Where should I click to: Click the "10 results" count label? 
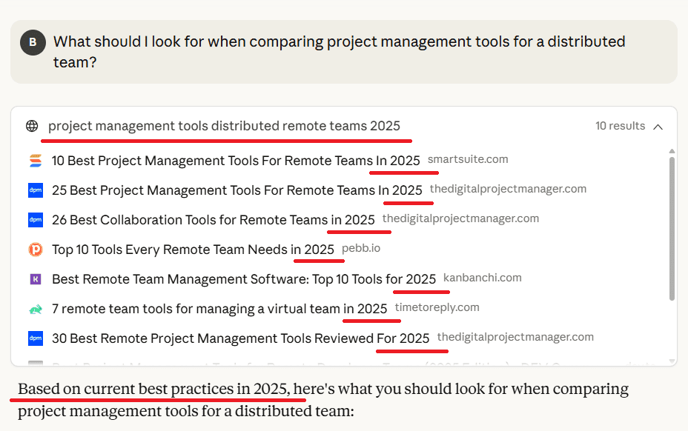620,126
